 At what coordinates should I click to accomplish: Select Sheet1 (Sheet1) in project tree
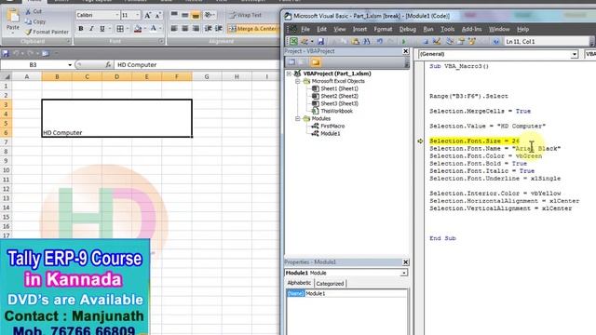coord(339,88)
